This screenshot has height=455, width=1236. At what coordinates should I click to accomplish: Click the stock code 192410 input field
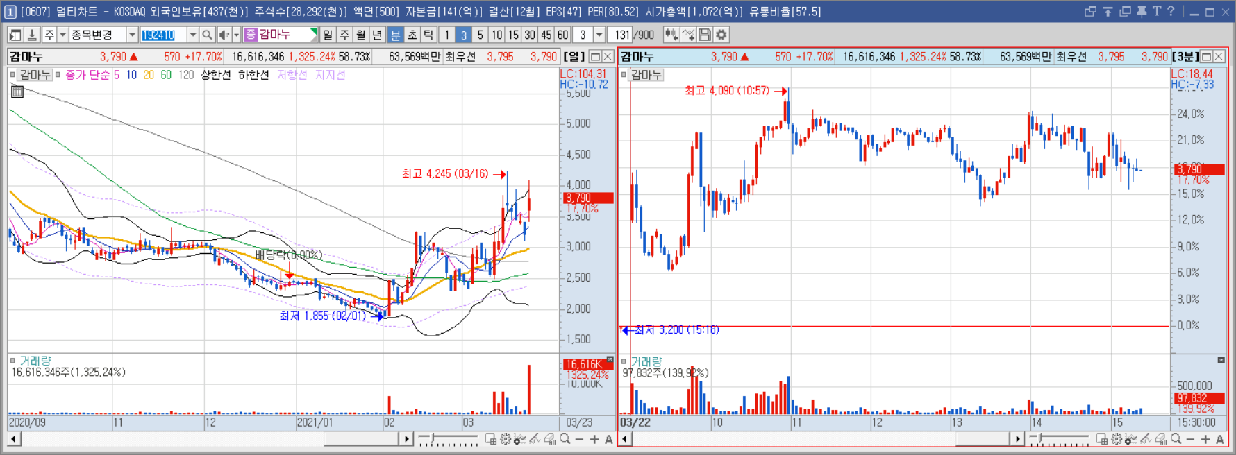click(x=164, y=35)
